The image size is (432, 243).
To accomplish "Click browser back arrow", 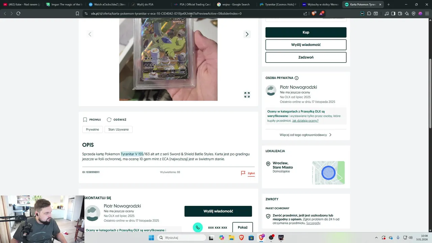I will (x=5, y=13).
